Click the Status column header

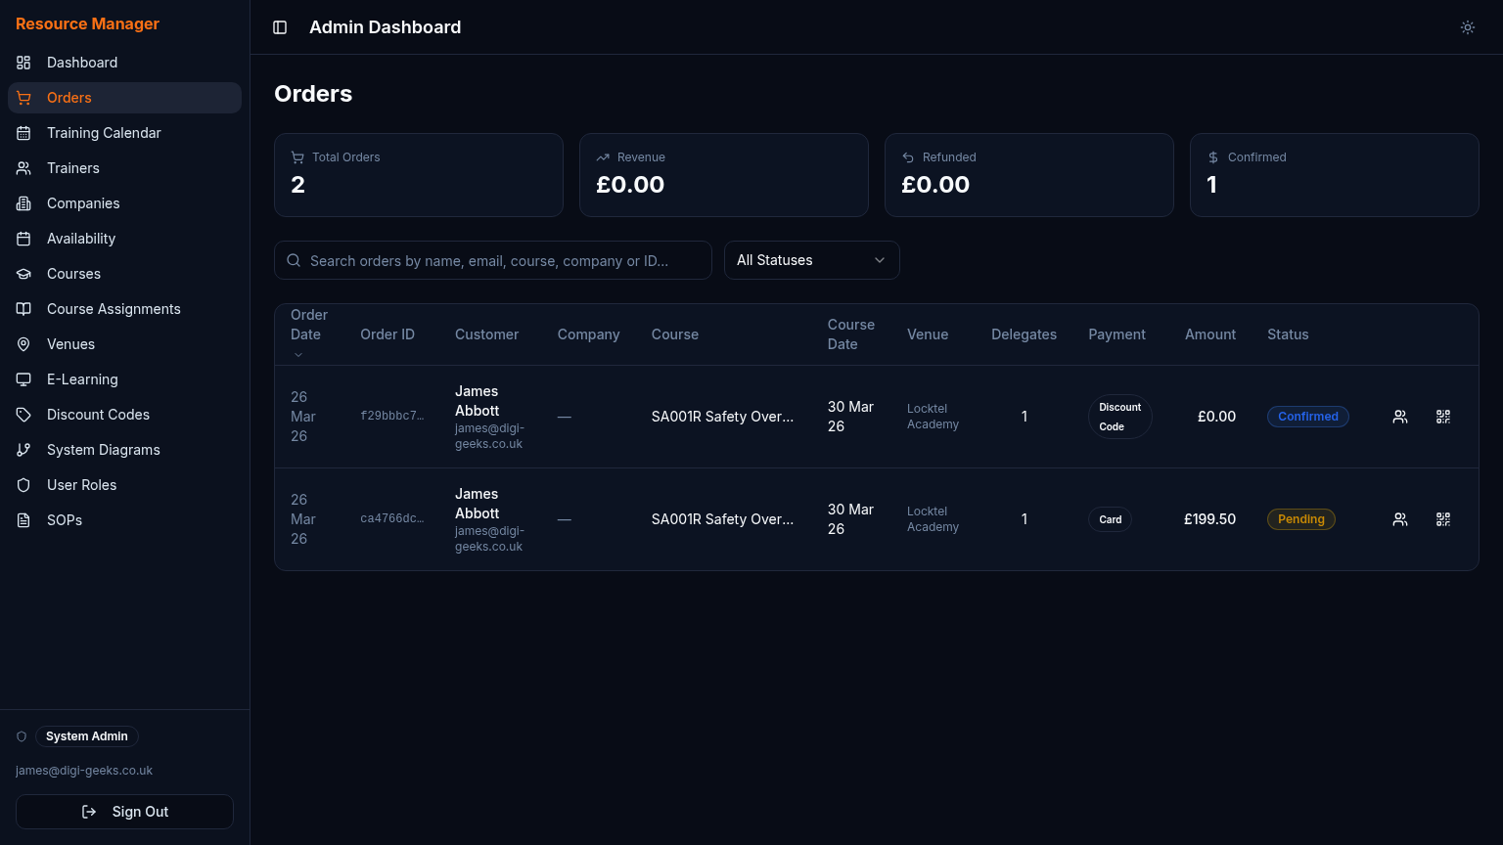1288,334
